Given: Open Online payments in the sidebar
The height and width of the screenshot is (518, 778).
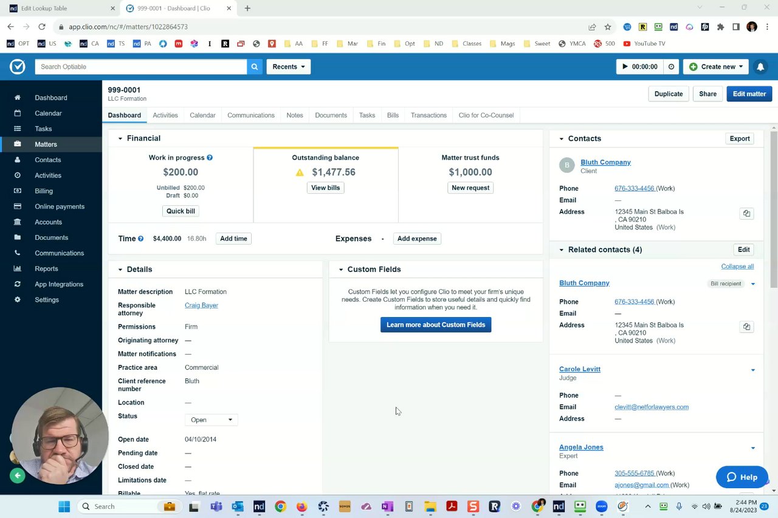Looking at the screenshot, I should pos(51,206).
